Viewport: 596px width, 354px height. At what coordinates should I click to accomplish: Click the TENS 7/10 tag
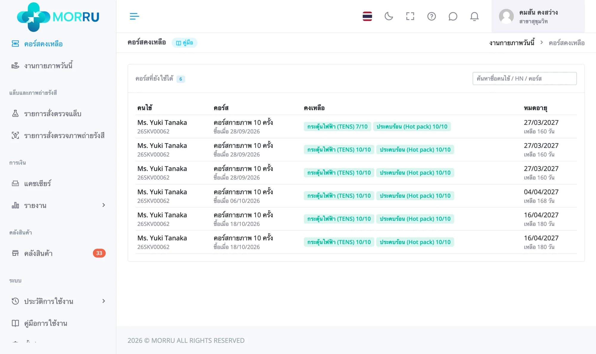click(337, 127)
